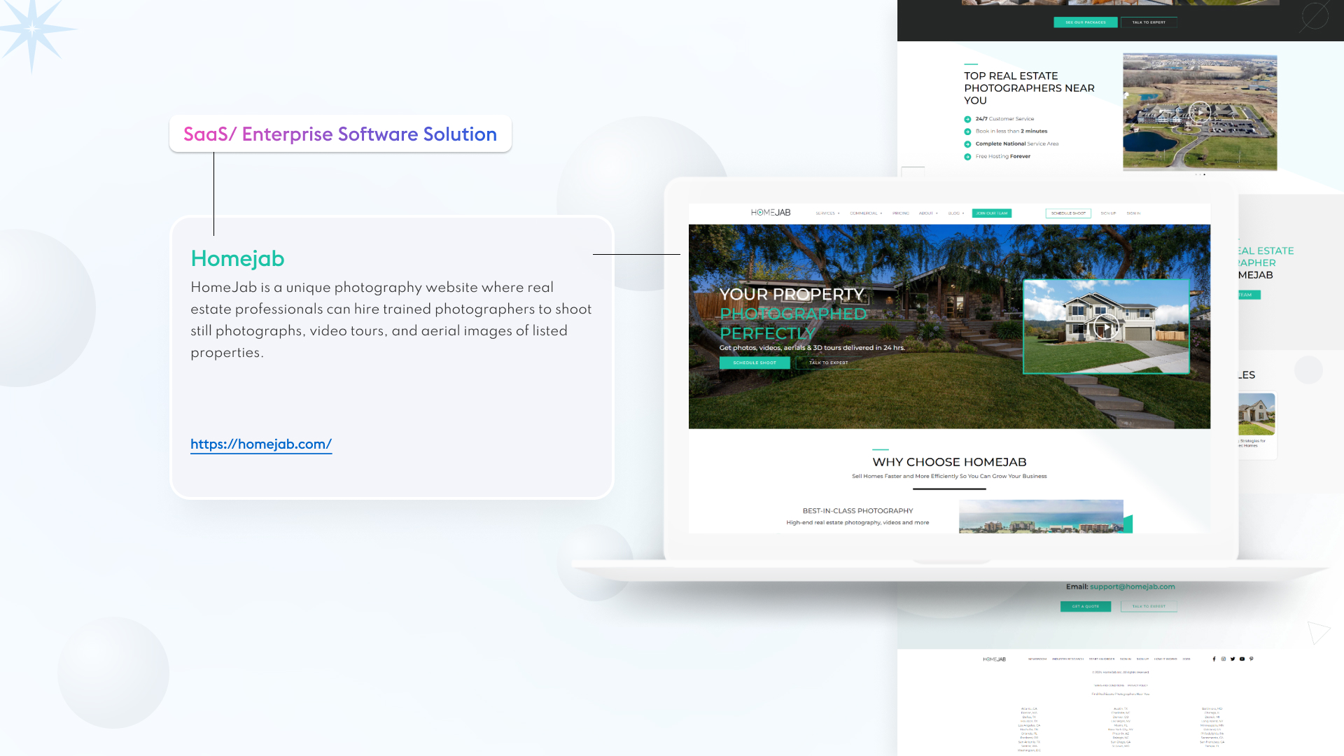Click the arrow bullet beside 24/7 Customer Service
The height and width of the screenshot is (756, 1344).
[967, 119]
